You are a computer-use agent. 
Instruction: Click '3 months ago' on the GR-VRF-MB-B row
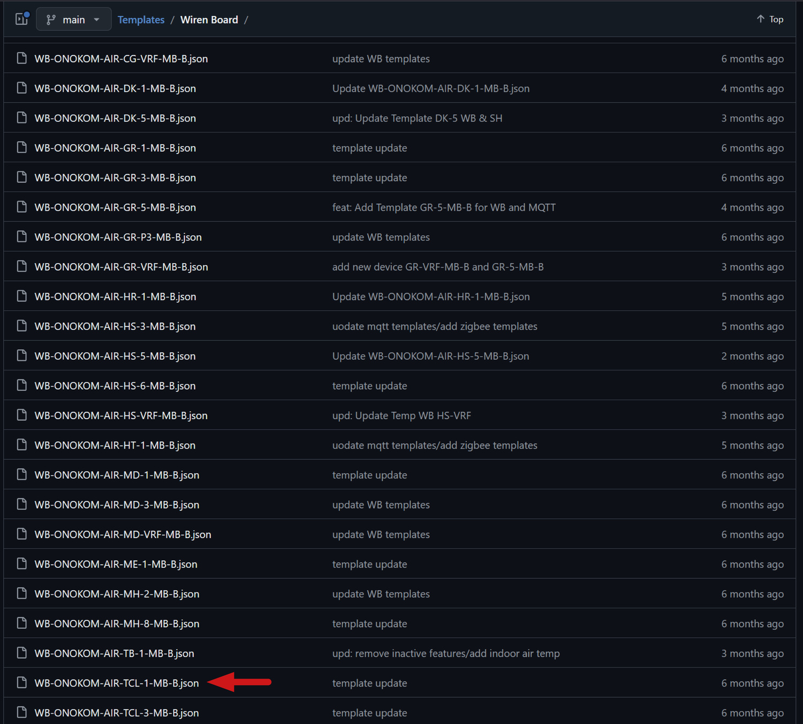click(x=752, y=267)
